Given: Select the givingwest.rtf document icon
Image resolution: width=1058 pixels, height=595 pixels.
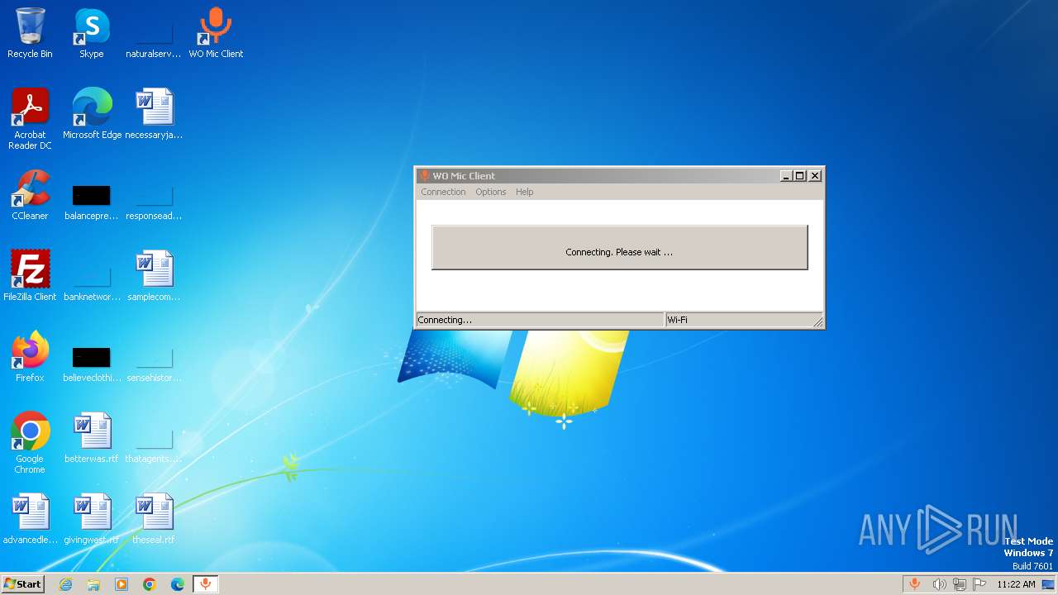Looking at the screenshot, I should coord(92,519).
